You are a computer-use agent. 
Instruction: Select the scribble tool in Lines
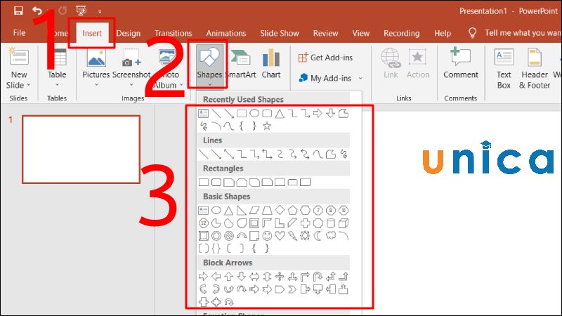(344, 154)
